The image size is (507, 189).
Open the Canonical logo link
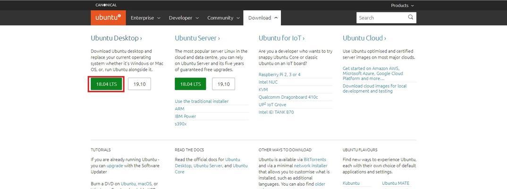106,5
